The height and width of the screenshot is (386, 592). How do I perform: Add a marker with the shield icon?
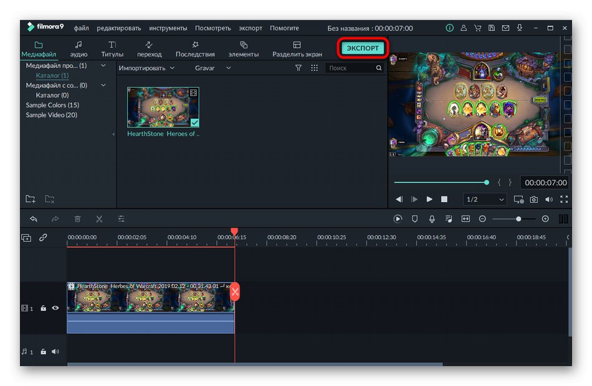[414, 219]
